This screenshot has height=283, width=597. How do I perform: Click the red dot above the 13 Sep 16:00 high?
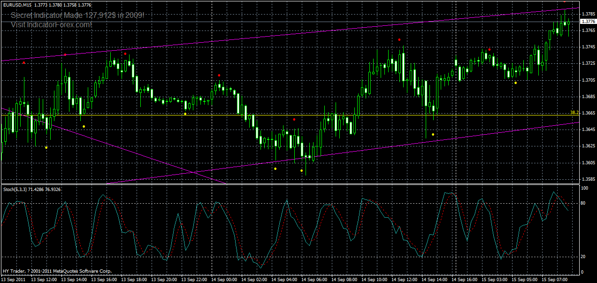(x=125, y=54)
